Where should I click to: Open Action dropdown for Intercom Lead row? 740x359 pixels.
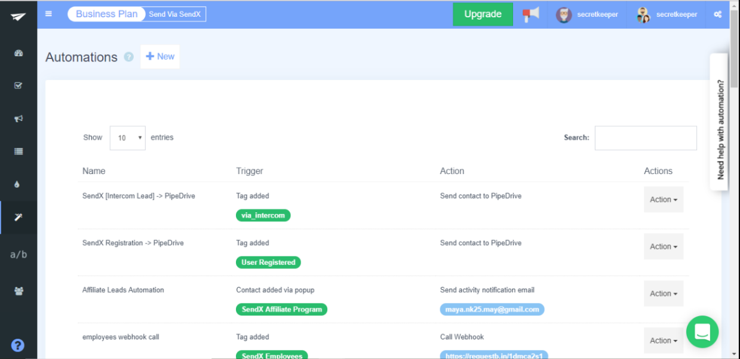click(x=664, y=200)
